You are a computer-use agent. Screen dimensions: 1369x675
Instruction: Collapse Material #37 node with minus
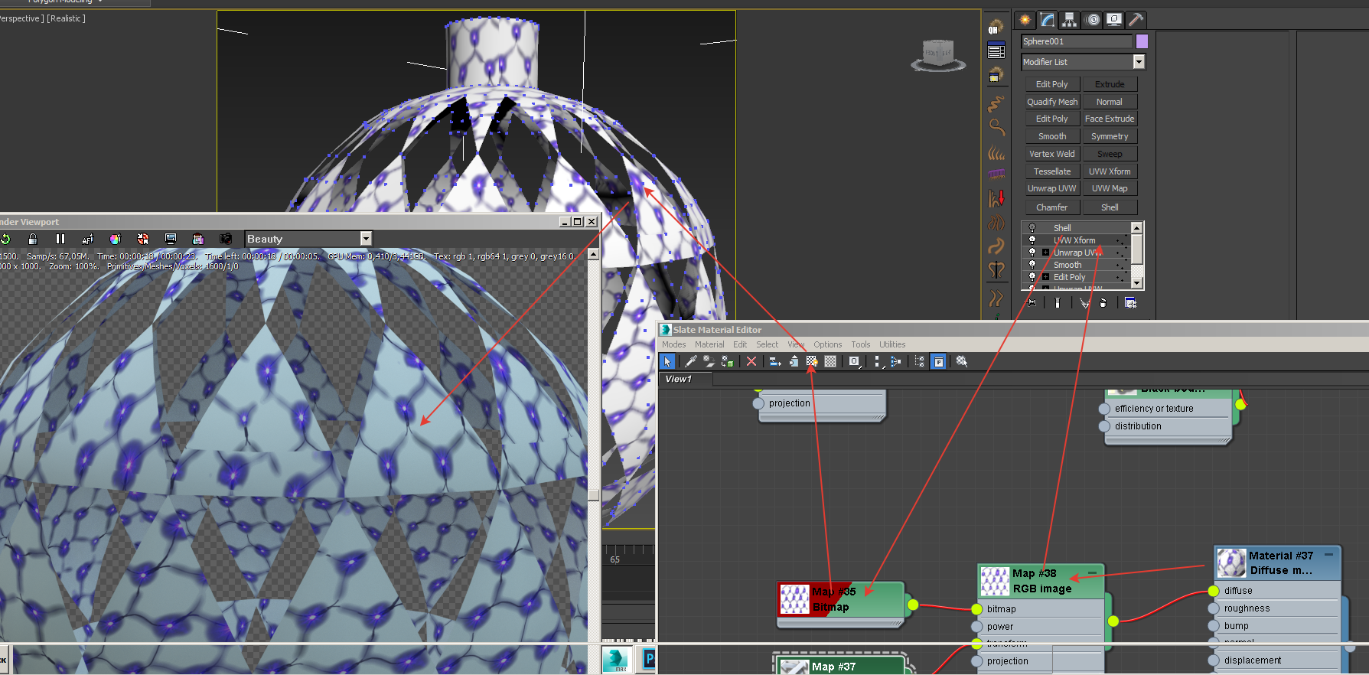point(1329,554)
